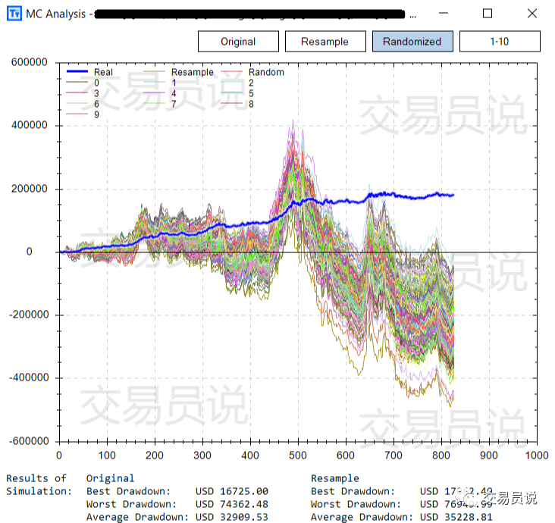The width and height of the screenshot is (555, 523).
Task: Choose the 1-10 range button
Action: (x=500, y=42)
